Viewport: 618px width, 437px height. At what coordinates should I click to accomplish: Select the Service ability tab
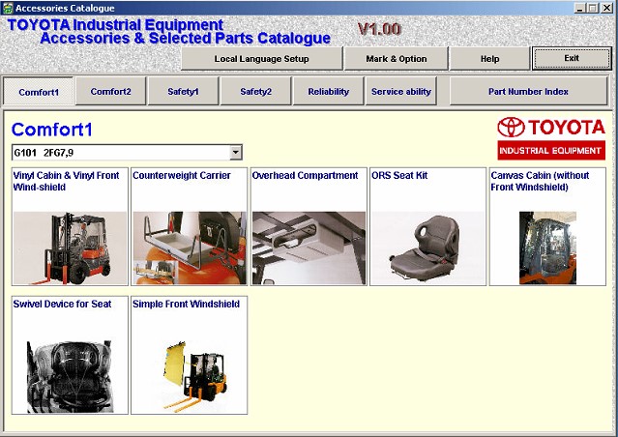click(401, 92)
